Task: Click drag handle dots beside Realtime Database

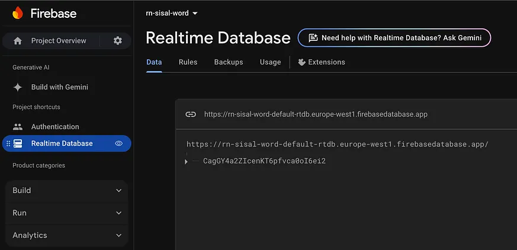Action: 8,143
